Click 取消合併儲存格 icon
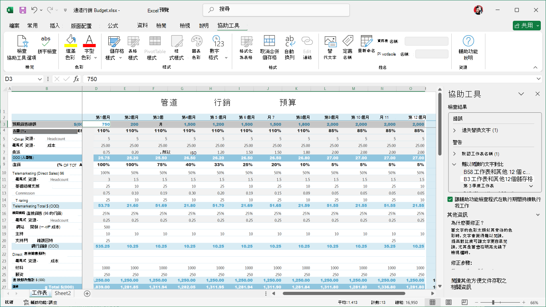This screenshot has height=307, width=546. pos(269,41)
